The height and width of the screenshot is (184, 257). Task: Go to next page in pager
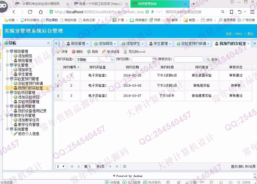tap(110, 166)
